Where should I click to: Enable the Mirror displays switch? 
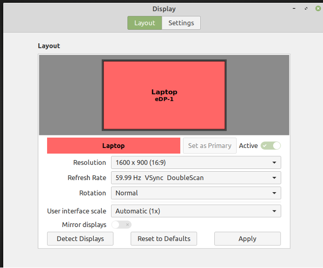click(121, 225)
